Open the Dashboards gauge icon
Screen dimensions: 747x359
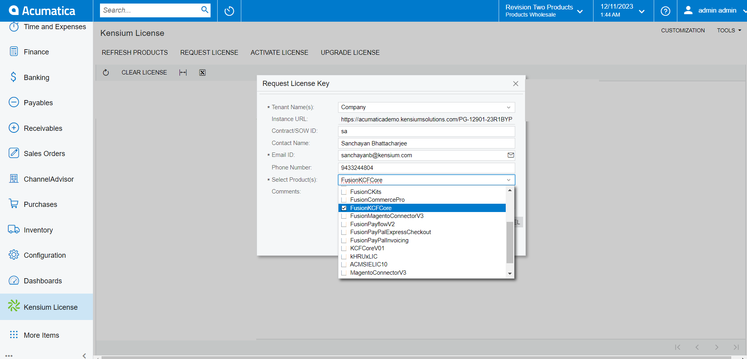click(x=14, y=281)
